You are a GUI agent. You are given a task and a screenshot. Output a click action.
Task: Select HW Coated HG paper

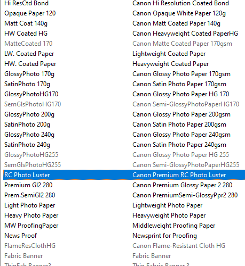[x=124, y=34]
